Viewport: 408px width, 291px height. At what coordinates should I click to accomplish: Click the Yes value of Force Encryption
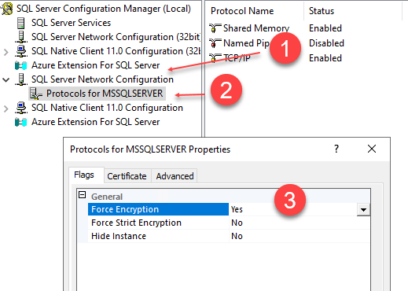click(237, 209)
